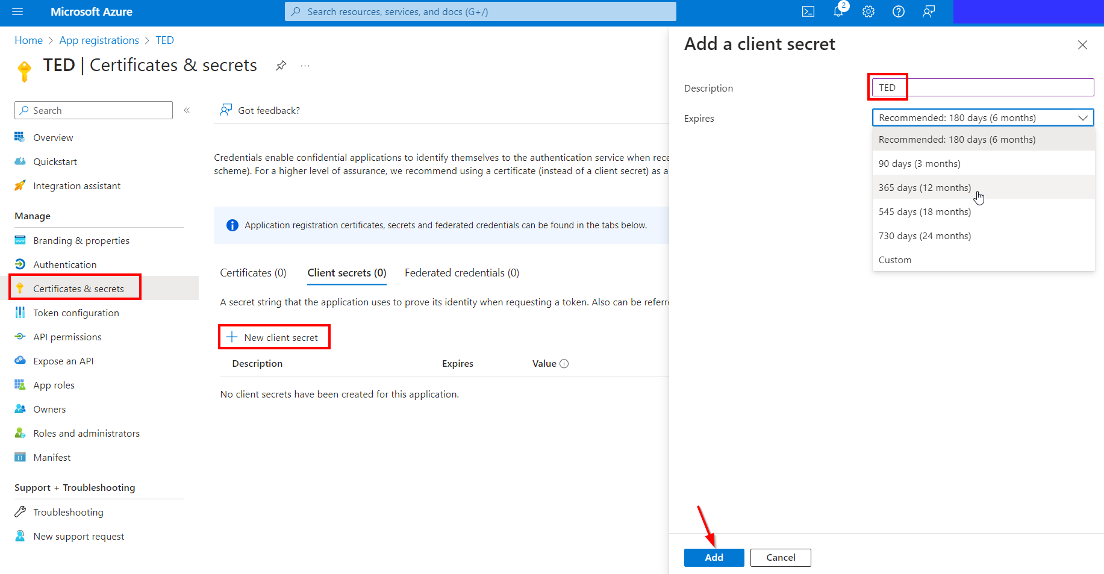Click the Authentication icon
1104x574 pixels.
click(20, 264)
